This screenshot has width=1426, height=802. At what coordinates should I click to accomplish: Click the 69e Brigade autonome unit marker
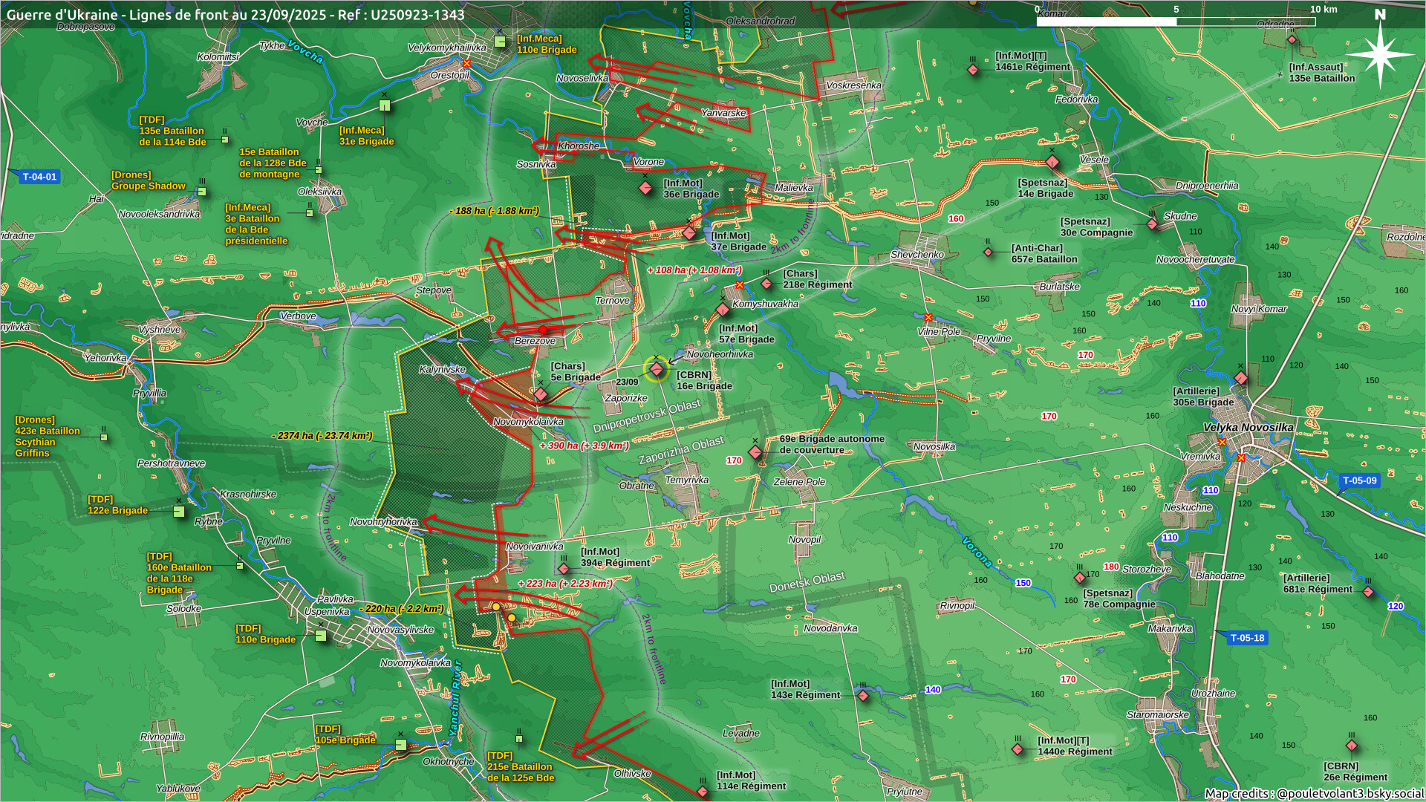tap(755, 451)
